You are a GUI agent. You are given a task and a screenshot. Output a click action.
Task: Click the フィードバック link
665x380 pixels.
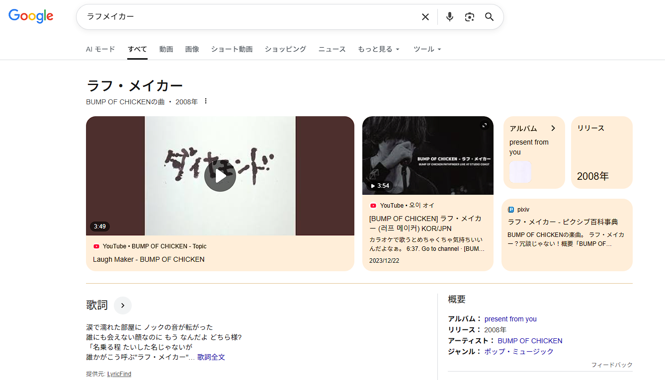coord(611,365)
